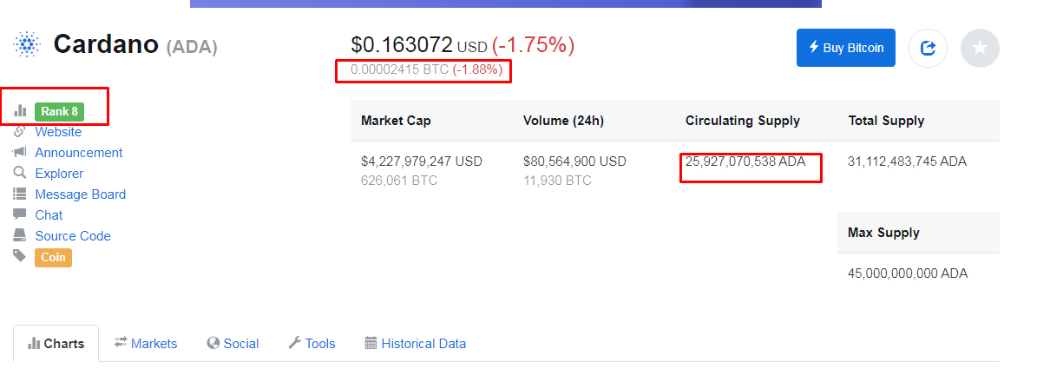The height and width of the screenshot is (382, 1050).
Task: Click the list icon beside Message Board
Action: [x=20, y=194]
